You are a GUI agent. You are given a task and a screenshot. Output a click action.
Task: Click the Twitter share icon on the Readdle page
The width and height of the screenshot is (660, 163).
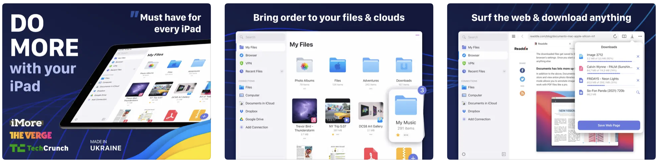coord(522,79)
